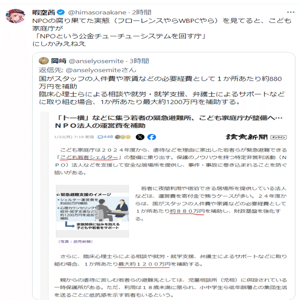
Task: Click the underlined 約880万円 text
Action: (x=187, y=211)
